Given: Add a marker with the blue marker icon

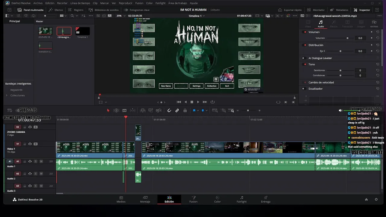Looking at the screenshot, I should coord(203,111).
